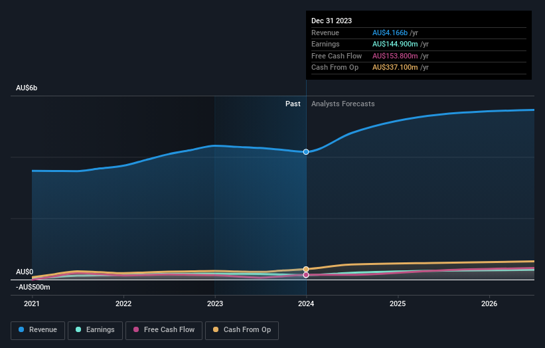Click the teal Earnings legend dot
545x348 pixels.
[x=78, y=329]
